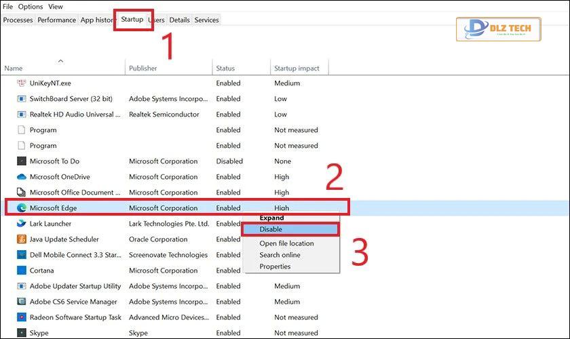
Task: Select the Cortana entry
Action: 42,271
